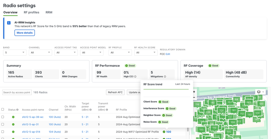The height and width of the screenshot is (139, 272).
Task: Click the Transmit power info icon
Action: pos(107,110)
